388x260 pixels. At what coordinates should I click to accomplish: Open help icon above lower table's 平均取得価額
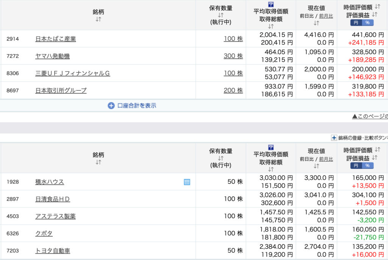tap(271, 147)
